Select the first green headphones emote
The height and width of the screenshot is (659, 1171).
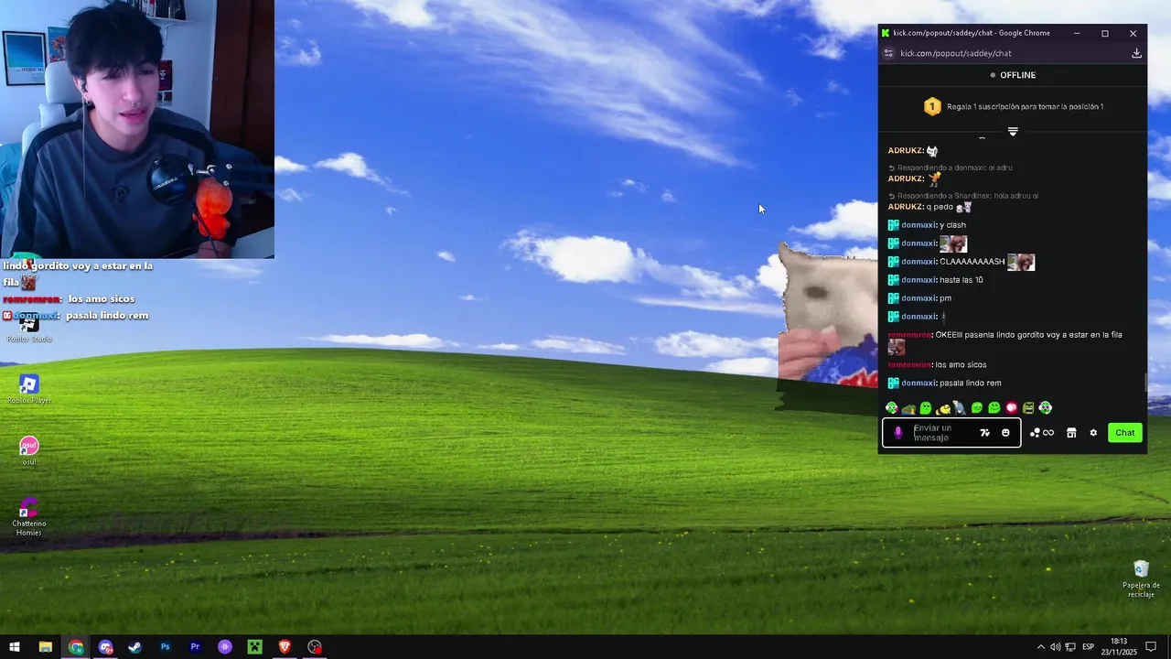tap(892, 408)
